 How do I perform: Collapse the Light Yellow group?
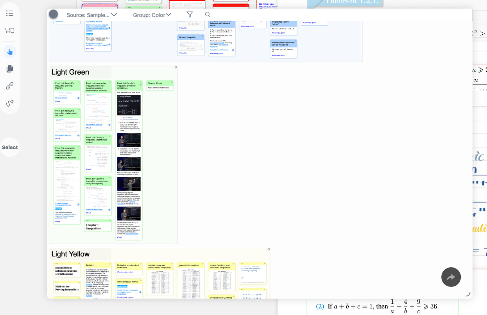click(x=269, y=249)
